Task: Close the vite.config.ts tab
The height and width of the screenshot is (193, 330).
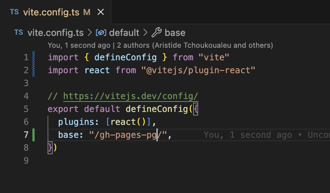Action: [x=101, y=12]
